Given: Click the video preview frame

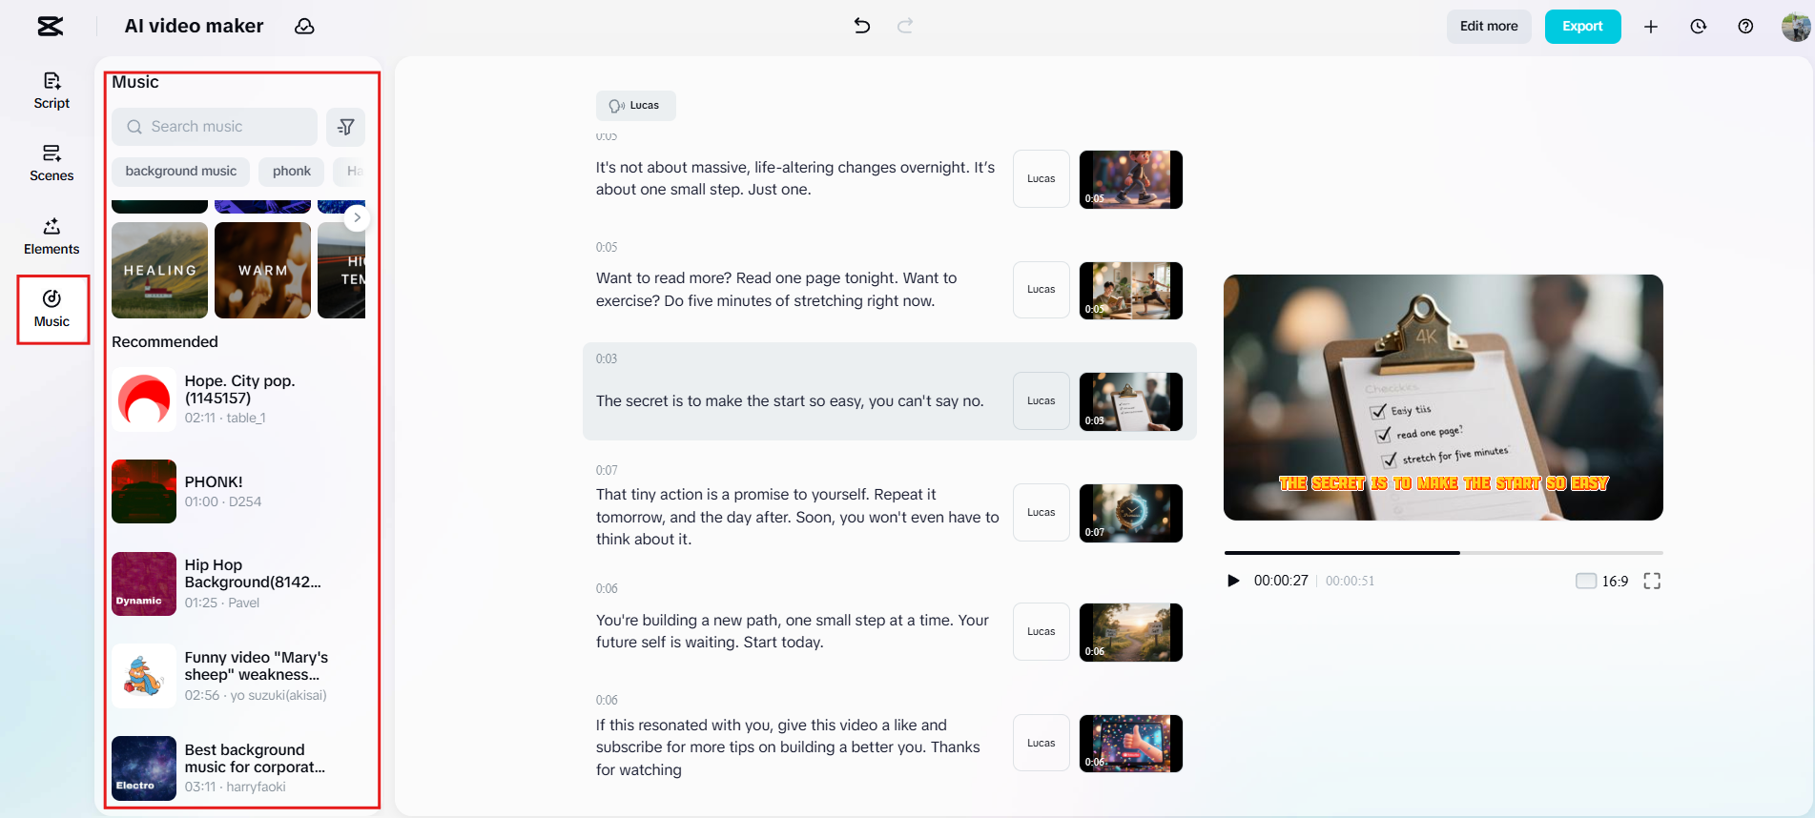Looking at the screenshot, I should tap(1443, 398).
